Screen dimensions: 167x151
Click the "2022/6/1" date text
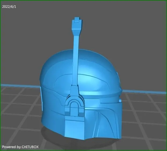[x=9, y=7]
